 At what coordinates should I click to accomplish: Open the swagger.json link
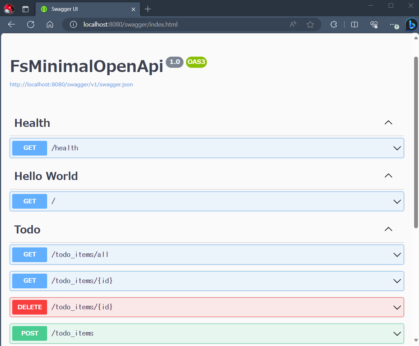[x=71, y=85]
